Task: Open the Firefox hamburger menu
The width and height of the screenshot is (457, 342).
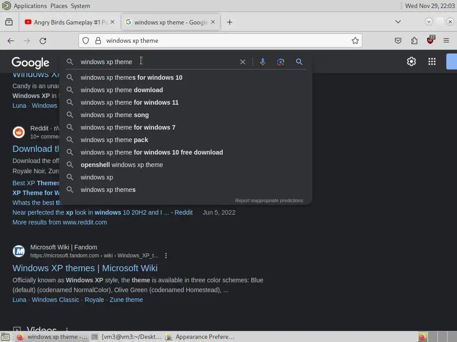Action: coord(446,41)
